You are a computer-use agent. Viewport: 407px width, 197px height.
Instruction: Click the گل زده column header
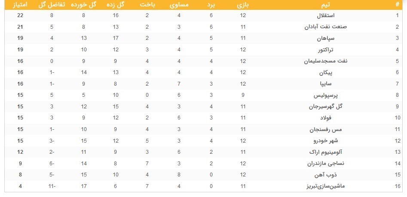coord(116,5)
